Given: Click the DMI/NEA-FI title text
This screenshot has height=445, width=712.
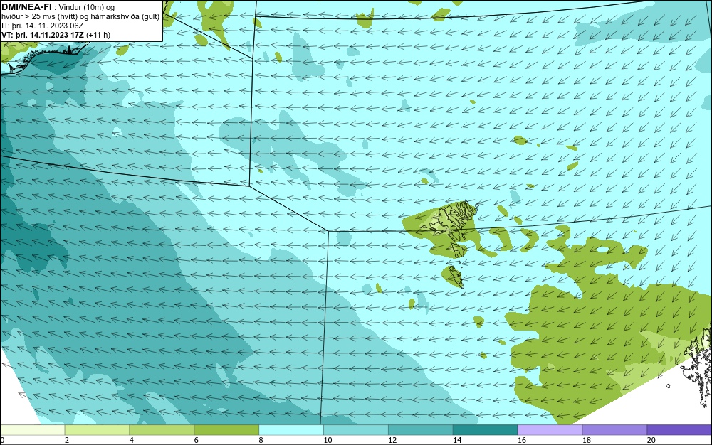Looking at the screenshot, I should coord(26,6).
